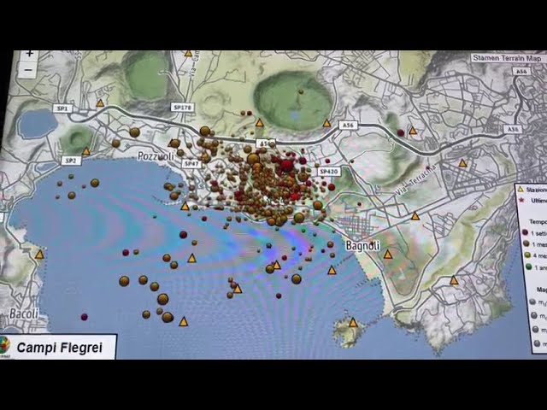547x410 pixels.
Task: Click the SP178 road label
Action: tap(183, 108)
